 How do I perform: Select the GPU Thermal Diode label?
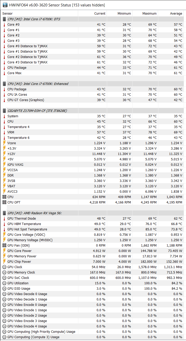(x=22, y=218)
